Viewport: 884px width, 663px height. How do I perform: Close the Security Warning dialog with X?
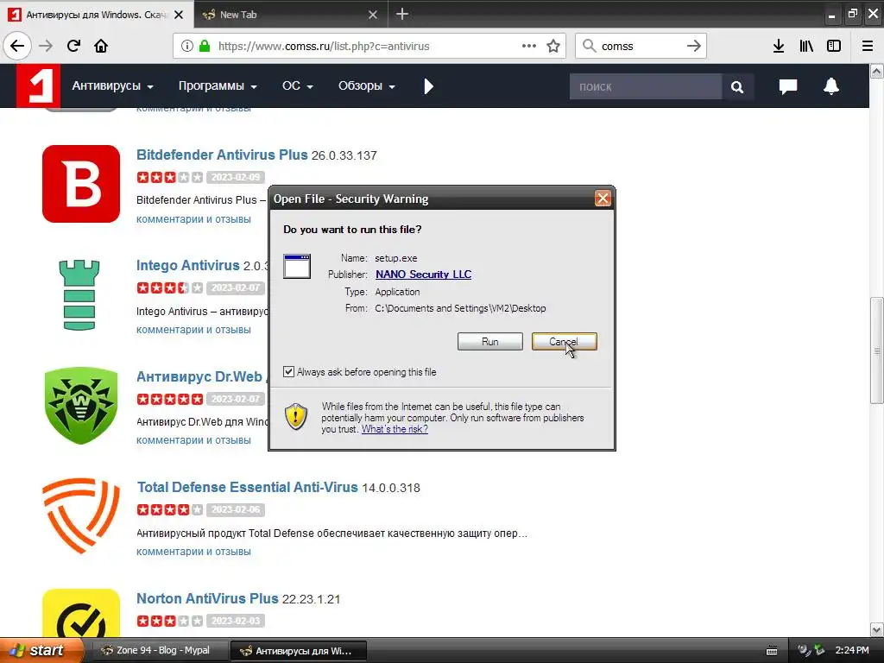point(603,199)
